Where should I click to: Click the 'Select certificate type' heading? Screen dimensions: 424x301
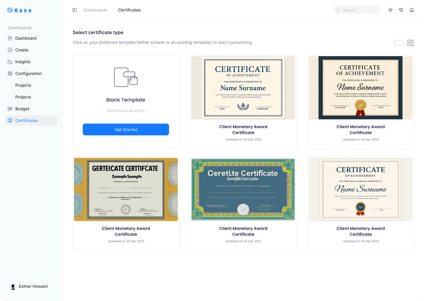point(98,33)
